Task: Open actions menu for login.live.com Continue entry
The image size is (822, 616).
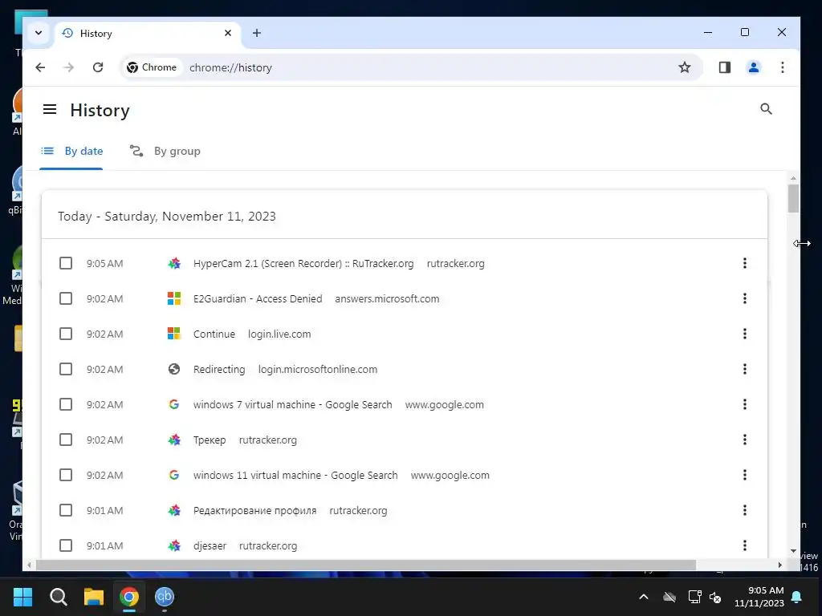Action: [x=744, y=334]
